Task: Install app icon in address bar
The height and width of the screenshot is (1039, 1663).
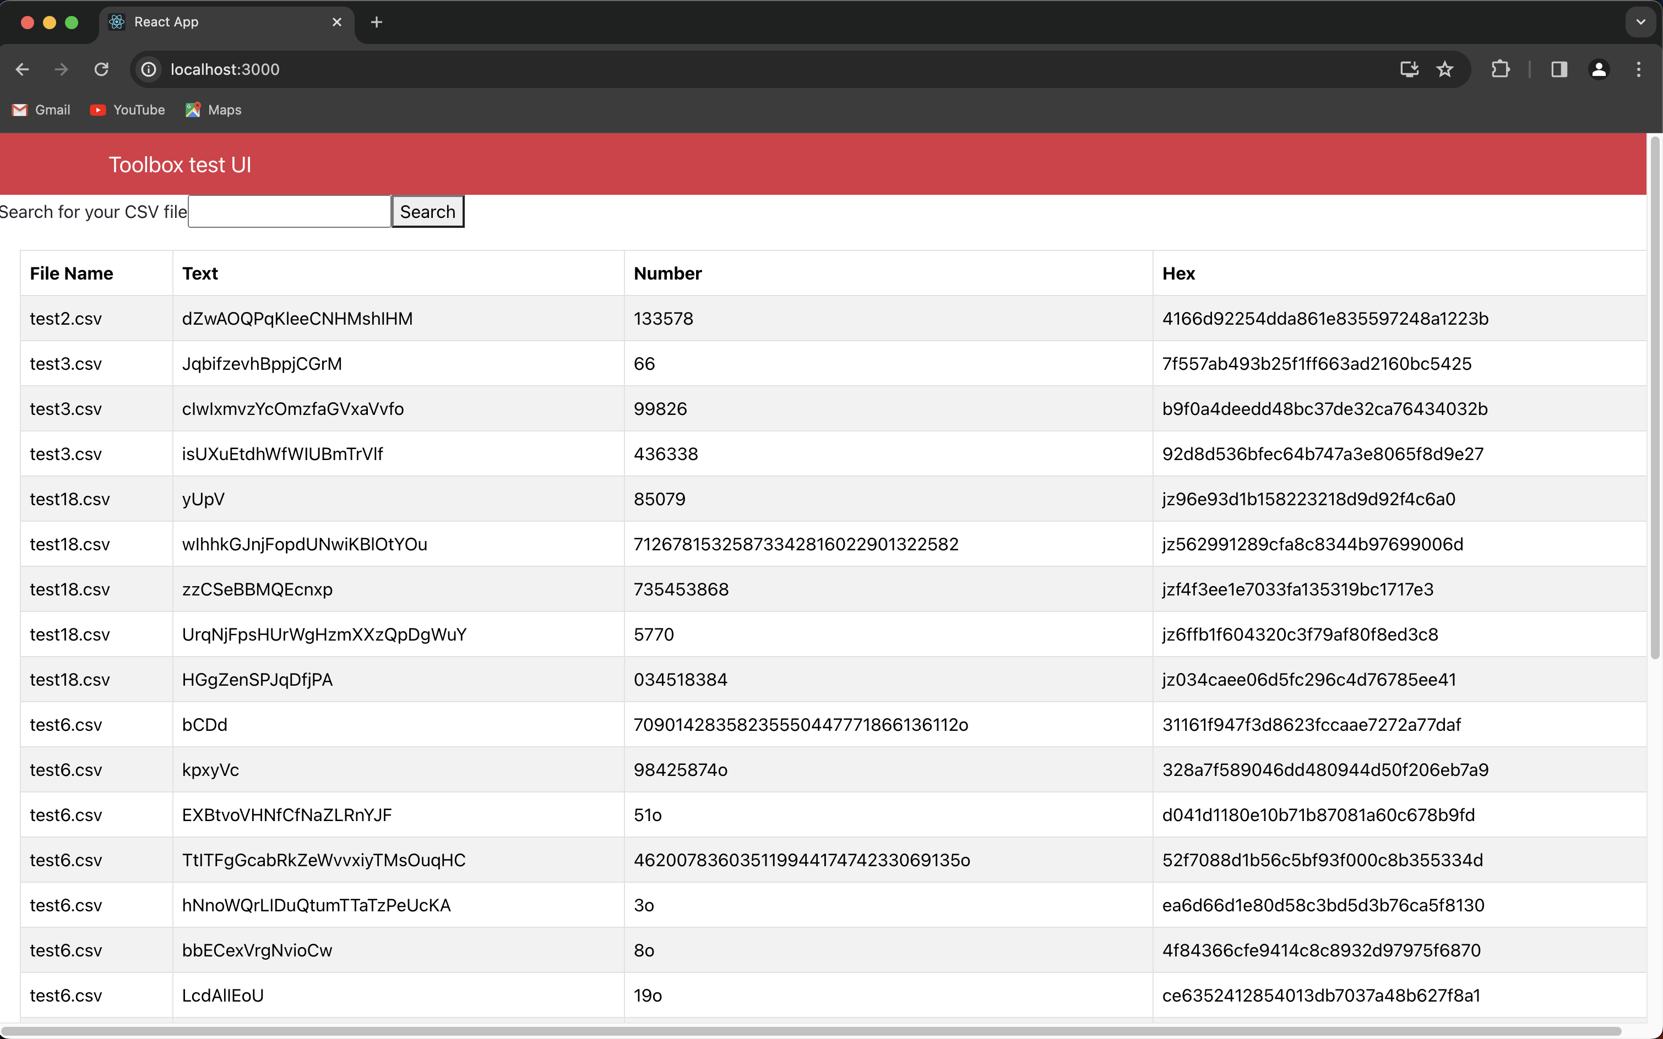Action: (x=1409, y=69)
